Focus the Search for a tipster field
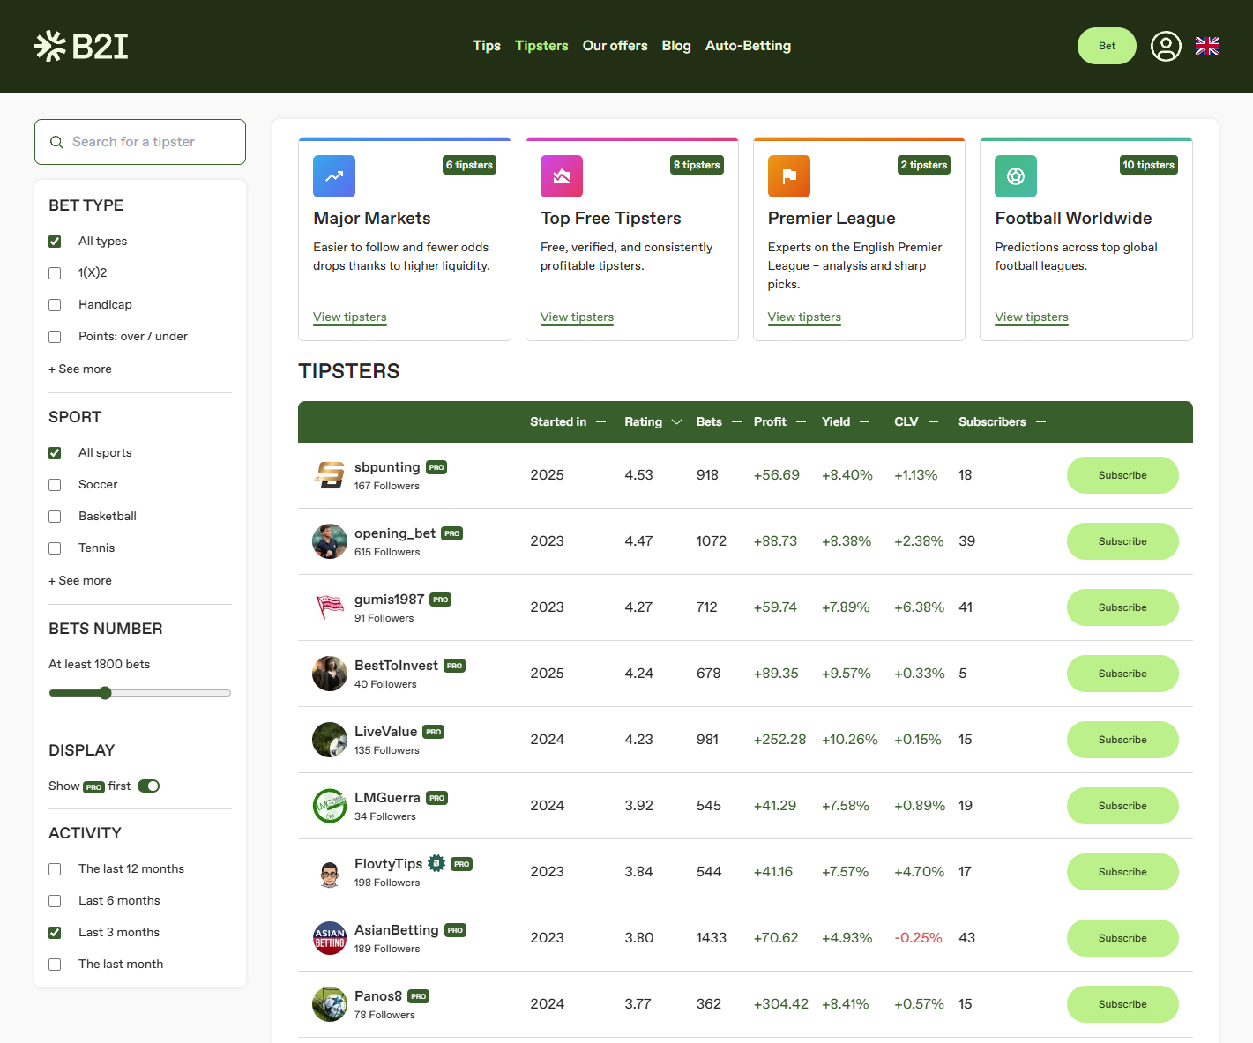The width and height of the screenshot is (1253, 1043). pyautogui.click(x=141, y=142)
